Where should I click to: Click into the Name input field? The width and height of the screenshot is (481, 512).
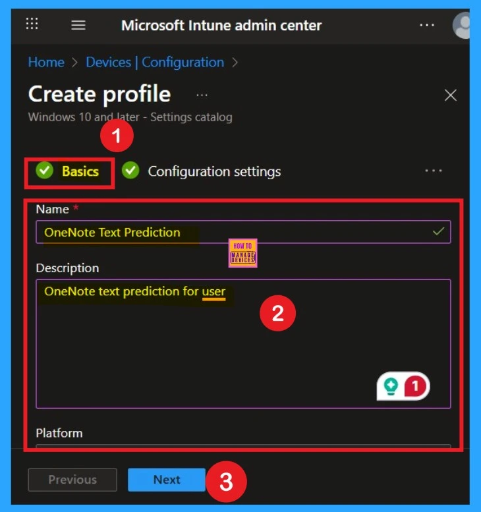click(x=243, y=232)
